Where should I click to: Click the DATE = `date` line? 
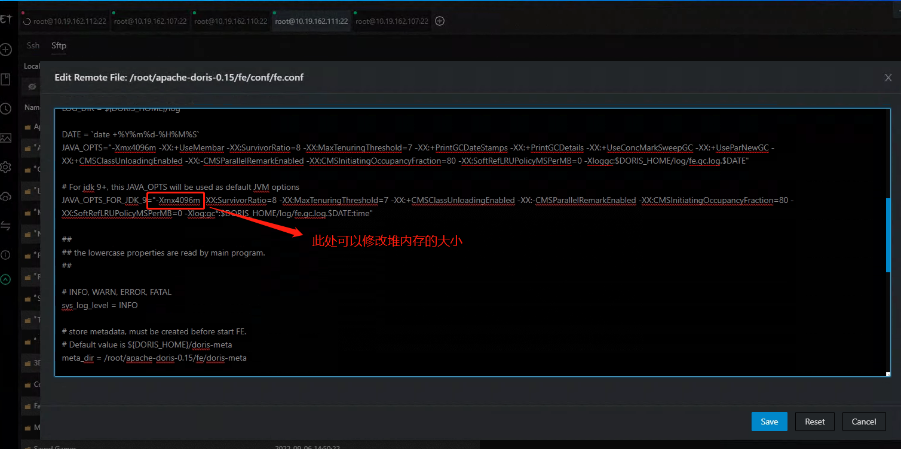tap(130, 134)
